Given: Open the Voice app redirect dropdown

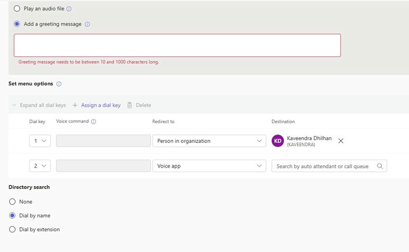Looking at the screenshot, I should [x=209, y=166].
